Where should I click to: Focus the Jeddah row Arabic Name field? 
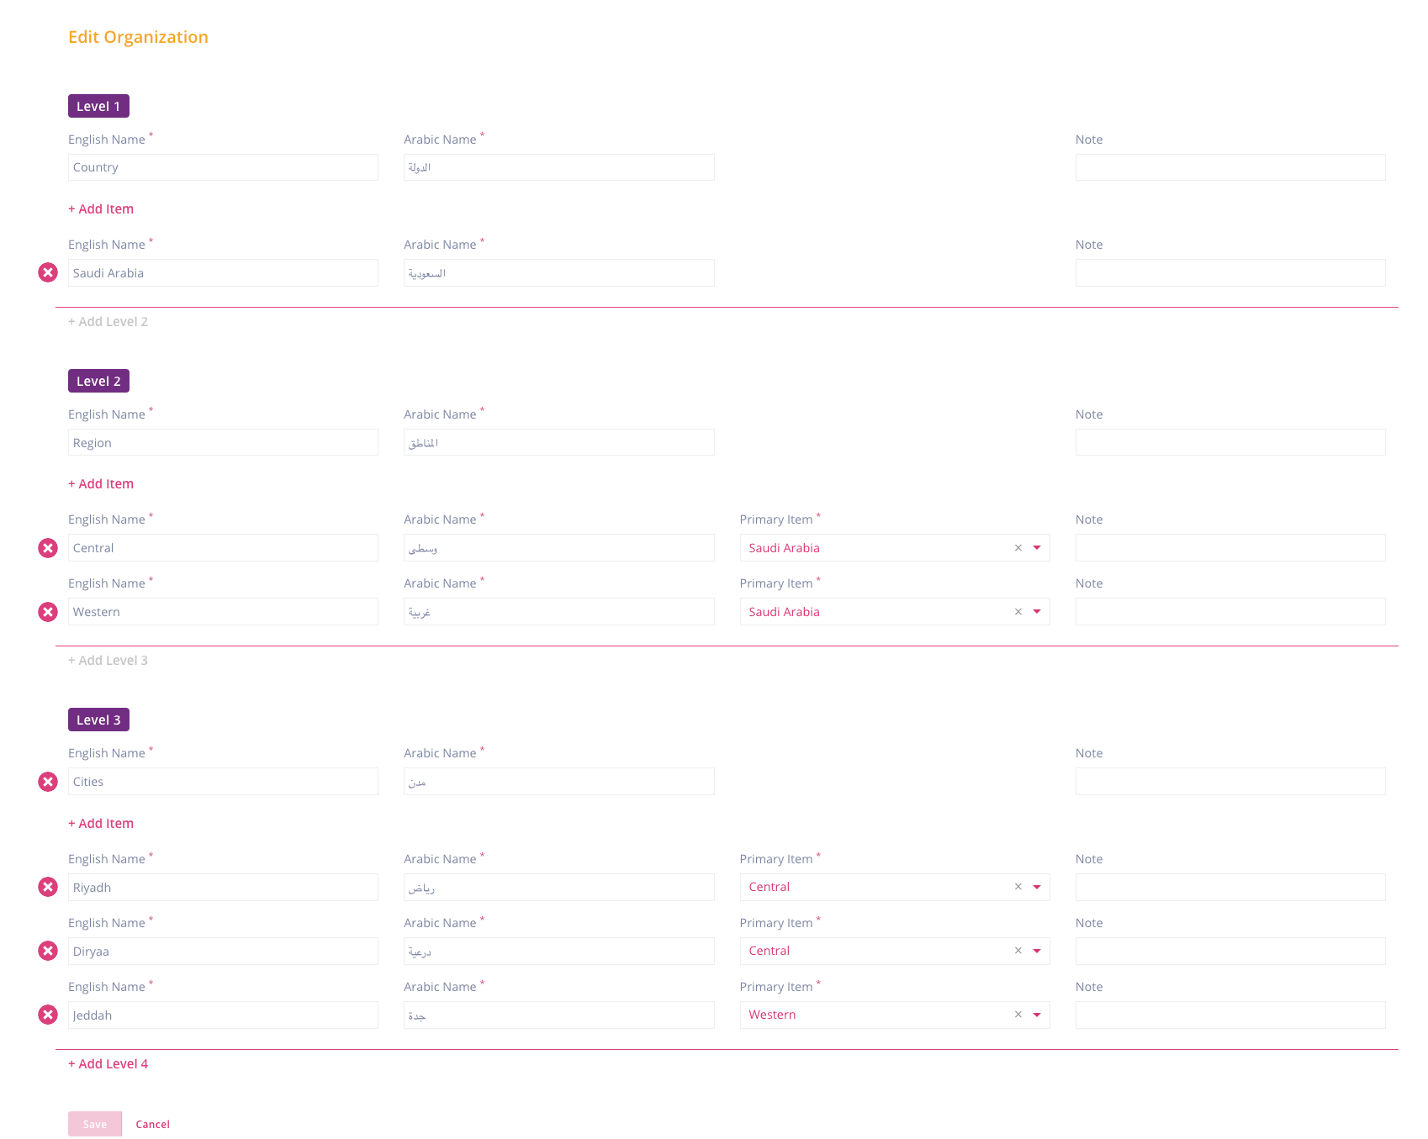click(559, 1015)
